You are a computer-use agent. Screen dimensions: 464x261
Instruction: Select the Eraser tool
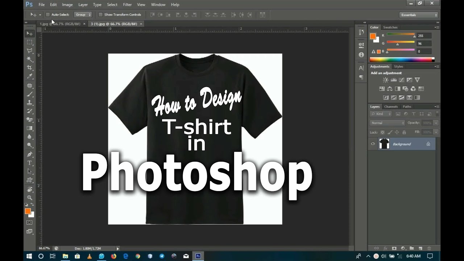pos(29,120)
